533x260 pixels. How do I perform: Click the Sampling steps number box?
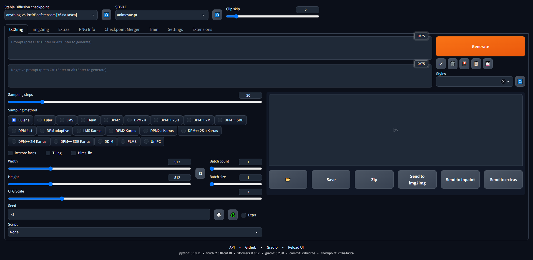250,95
